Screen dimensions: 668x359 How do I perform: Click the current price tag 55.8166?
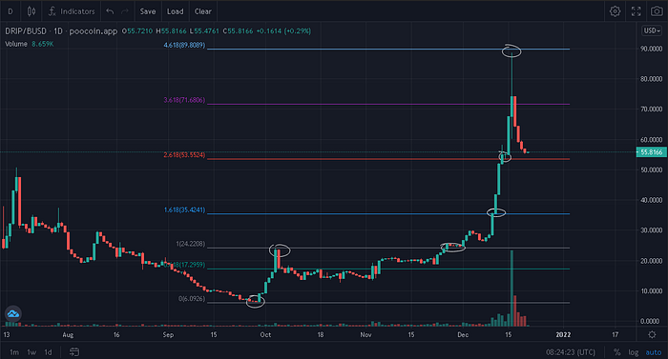click(652, 151)
